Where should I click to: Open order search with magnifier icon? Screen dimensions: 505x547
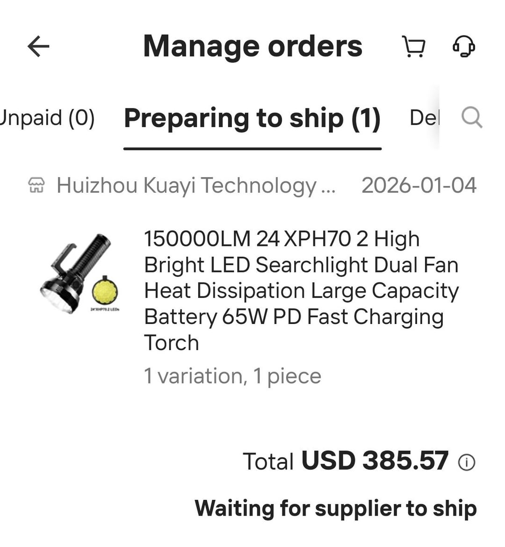click(x=471, y=117)
